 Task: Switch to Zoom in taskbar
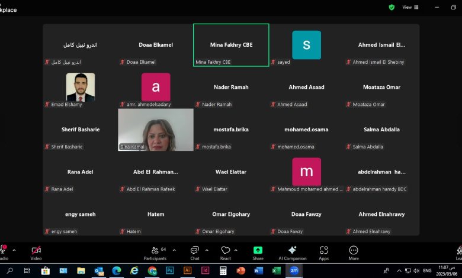pyautogui.click(x=294, y=271)
